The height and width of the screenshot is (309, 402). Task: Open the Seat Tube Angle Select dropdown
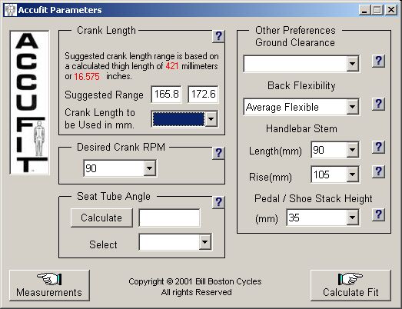point(205,242)
